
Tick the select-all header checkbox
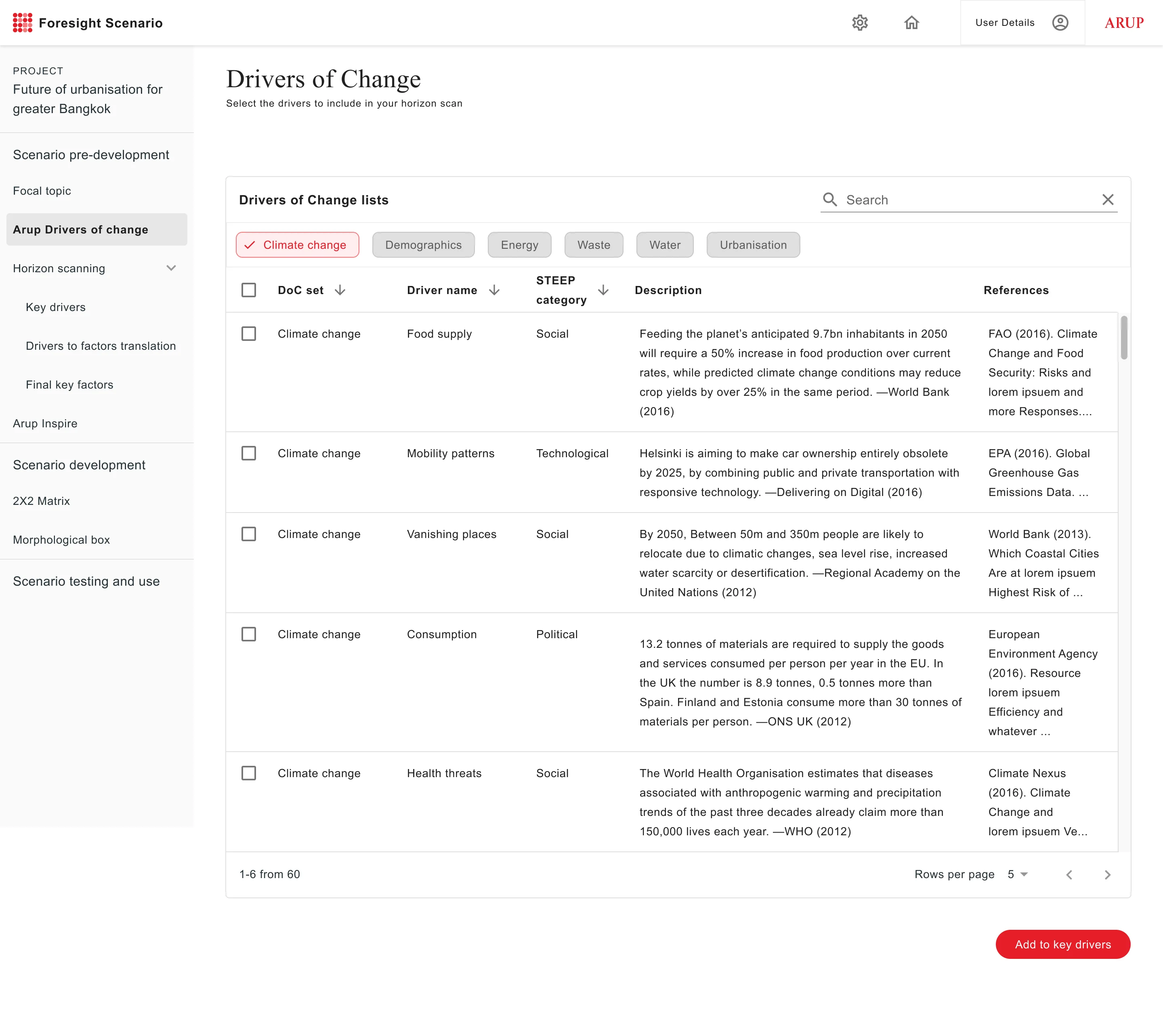pos(249,290)
